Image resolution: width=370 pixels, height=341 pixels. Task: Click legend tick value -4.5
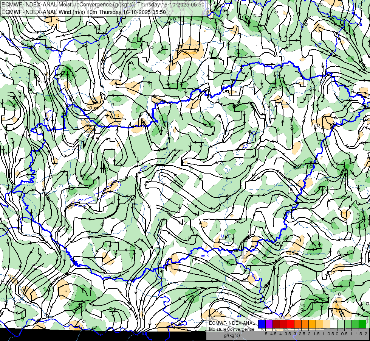pos(273,334)
